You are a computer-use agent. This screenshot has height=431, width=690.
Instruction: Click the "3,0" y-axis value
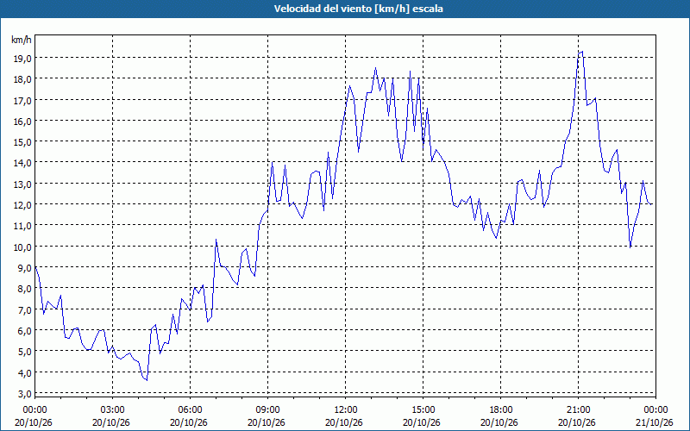click(x=24, y=393)
